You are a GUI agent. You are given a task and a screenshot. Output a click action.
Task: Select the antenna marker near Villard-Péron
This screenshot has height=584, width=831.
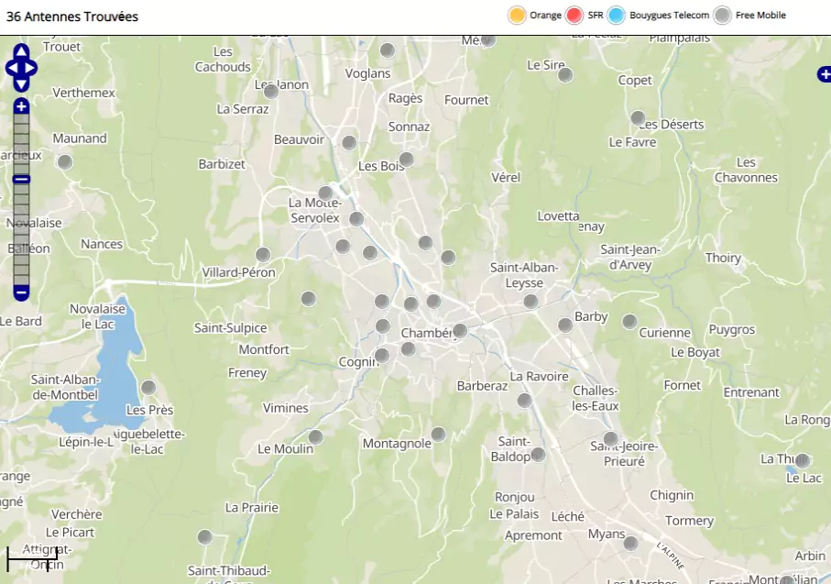click(x=263, y=255)
